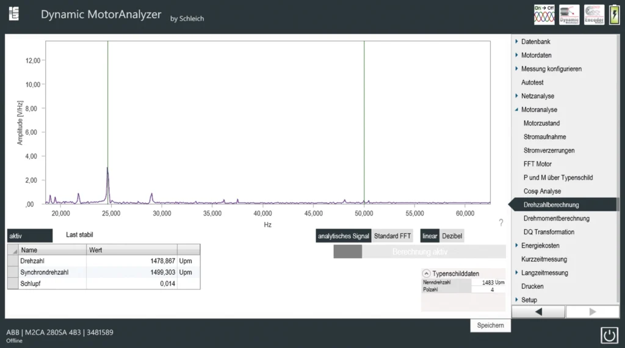Click the On/Off three-phase waveform icon
The image size is (625, 348).
coord(544,15)
